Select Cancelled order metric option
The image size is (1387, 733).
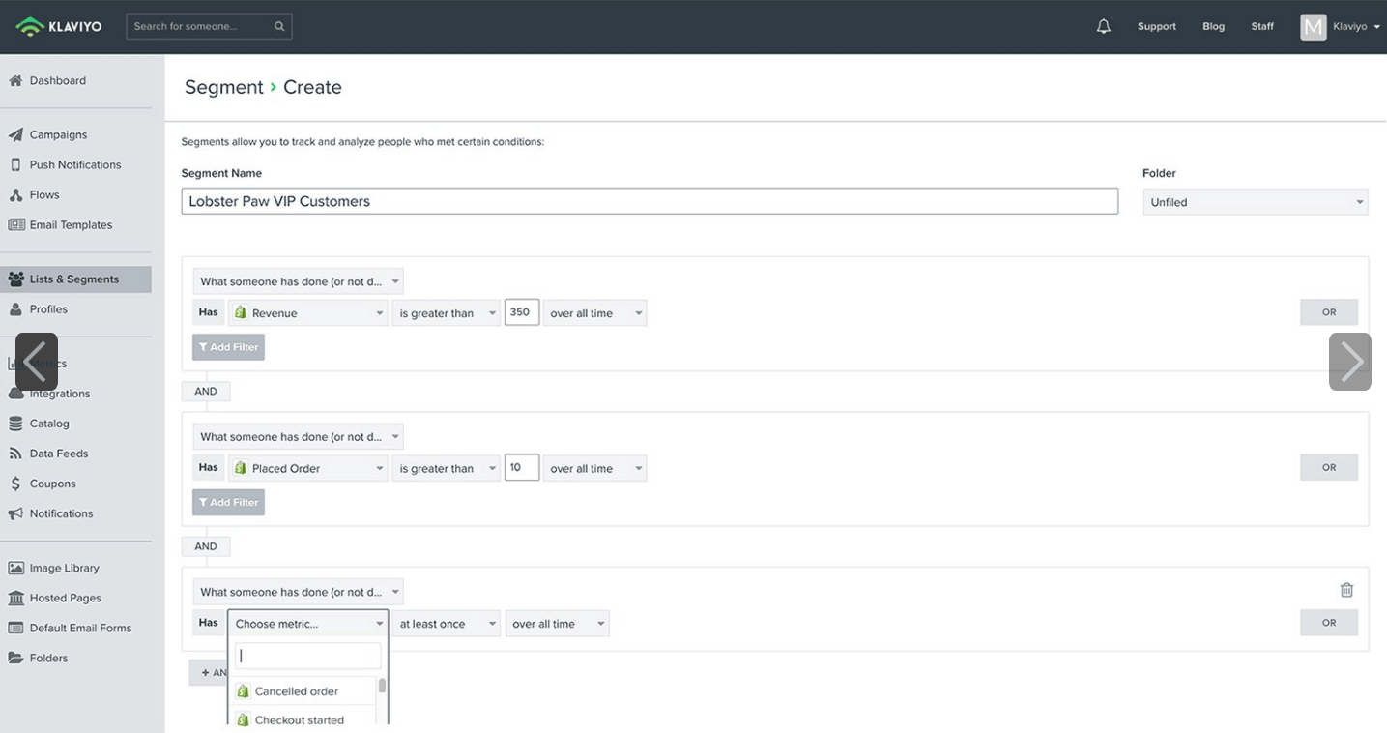click(296, 691)
